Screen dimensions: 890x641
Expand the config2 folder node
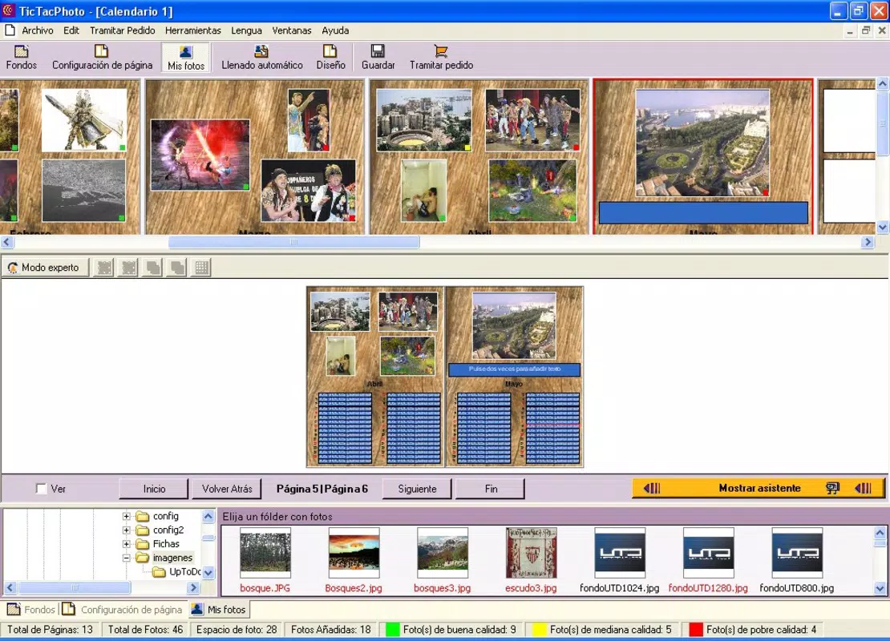127,530
